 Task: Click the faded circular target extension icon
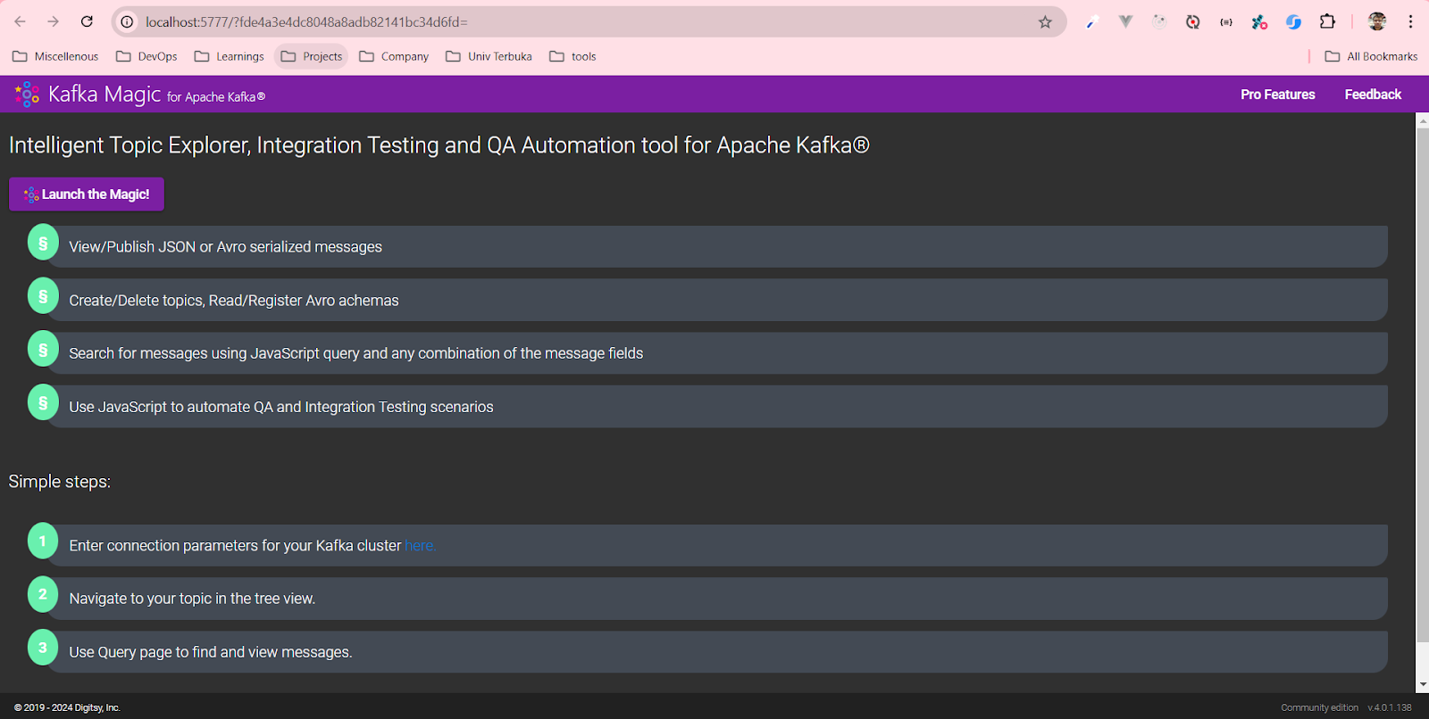coord(1159,21)
